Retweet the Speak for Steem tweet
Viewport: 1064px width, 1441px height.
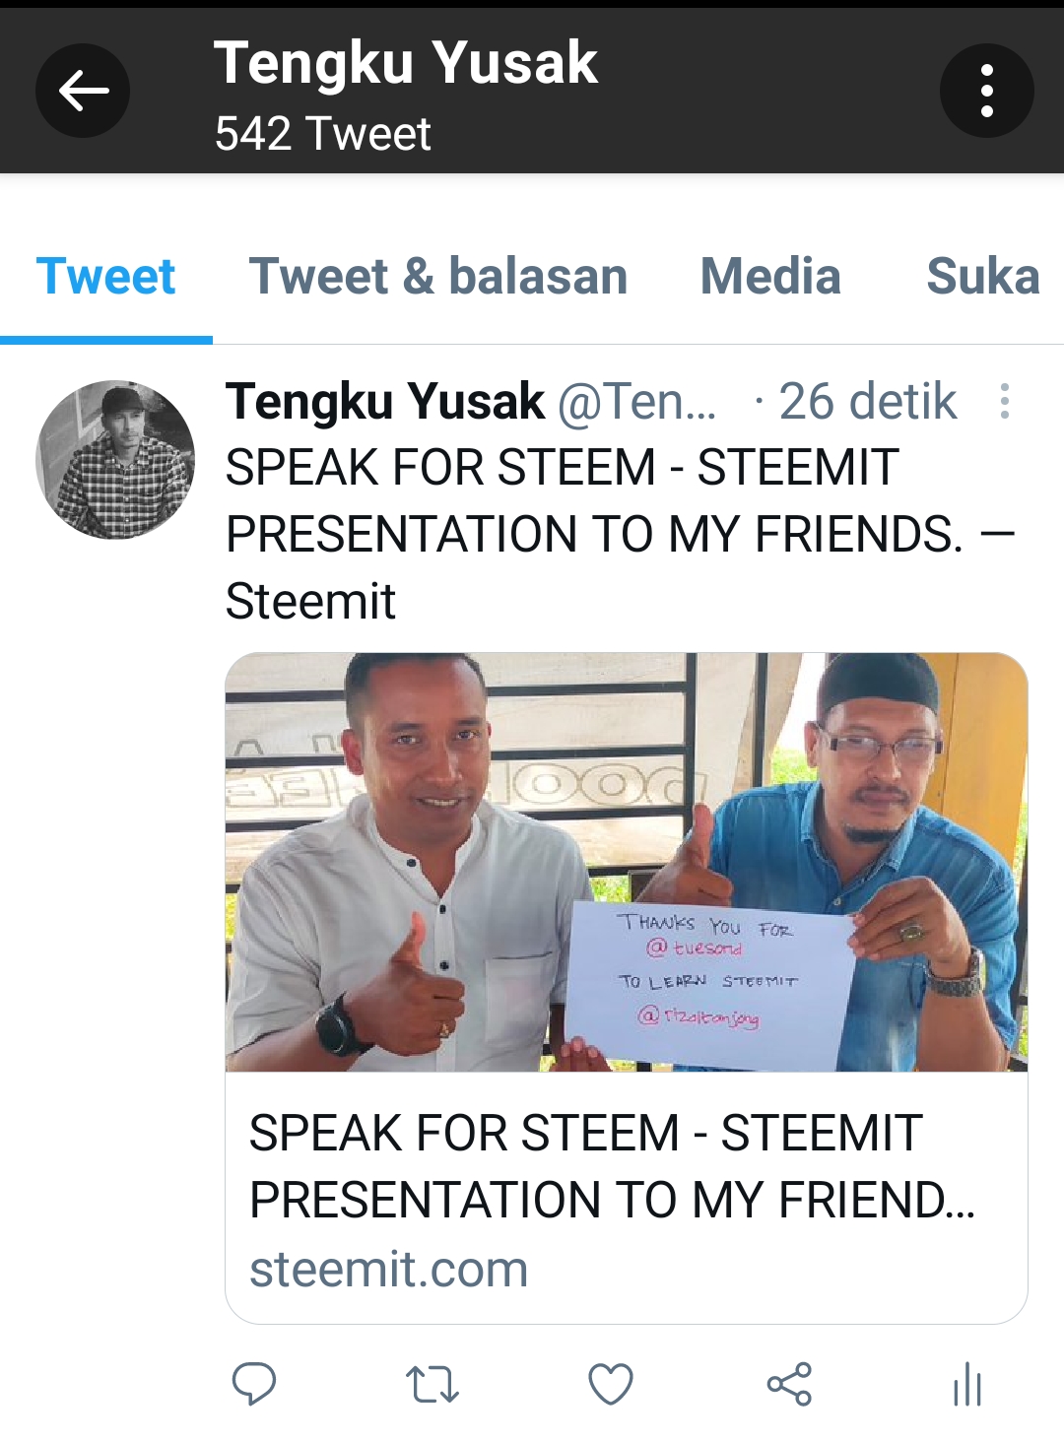pyautogui.click(x=432, y=1384)
